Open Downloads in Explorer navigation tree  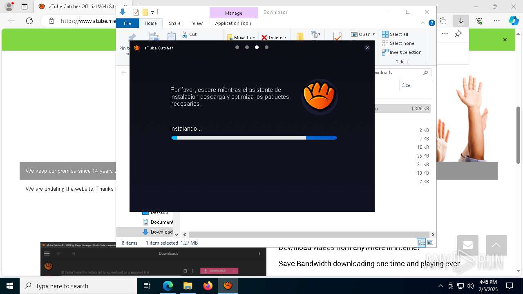coord(158,232)
